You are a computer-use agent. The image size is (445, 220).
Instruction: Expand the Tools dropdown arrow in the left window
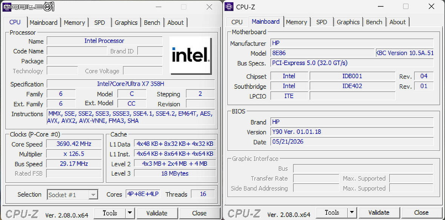point(130,213)
